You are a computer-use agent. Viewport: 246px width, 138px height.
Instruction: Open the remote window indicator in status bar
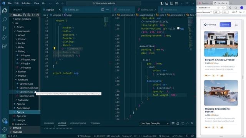click(x=3, y=136)
